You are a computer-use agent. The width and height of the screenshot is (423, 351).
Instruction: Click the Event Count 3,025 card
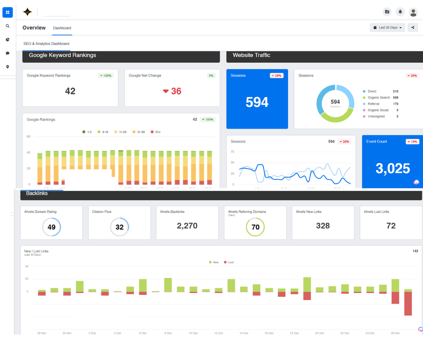[x=392, y=160]
